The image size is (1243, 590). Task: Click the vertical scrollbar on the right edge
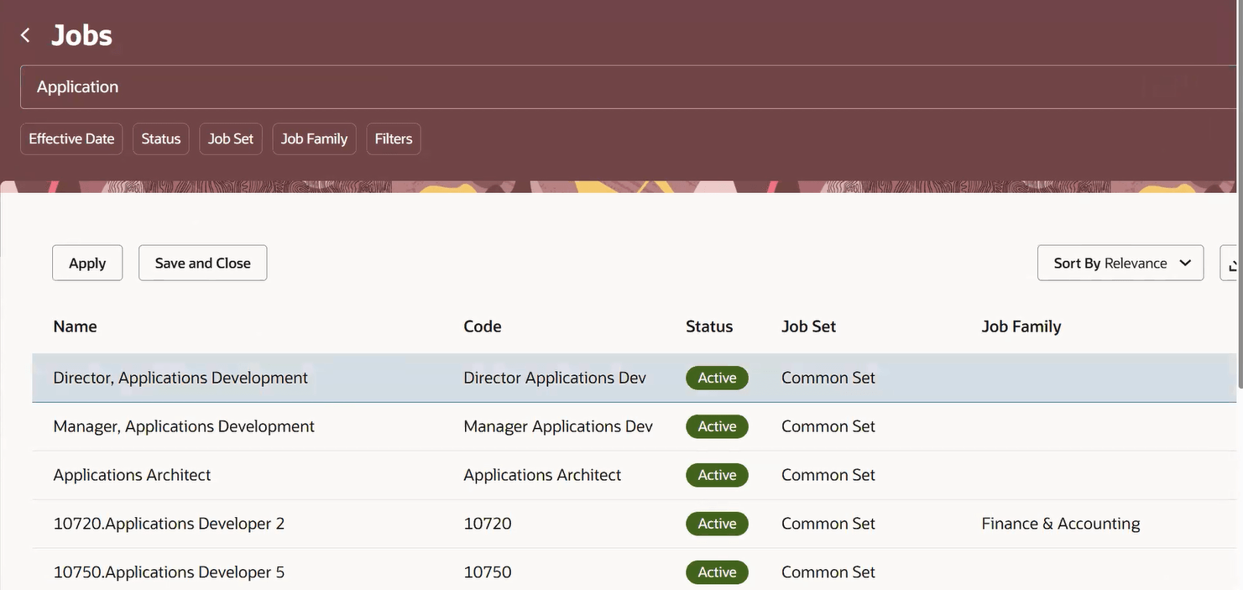(x=1240, y=378)
